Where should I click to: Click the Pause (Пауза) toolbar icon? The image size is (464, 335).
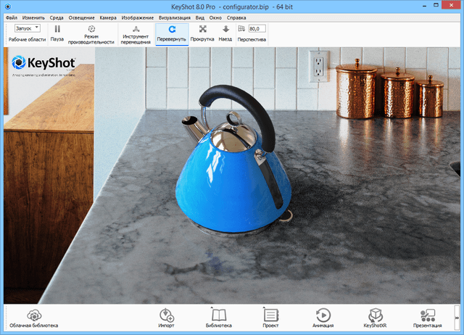point(57,29)
